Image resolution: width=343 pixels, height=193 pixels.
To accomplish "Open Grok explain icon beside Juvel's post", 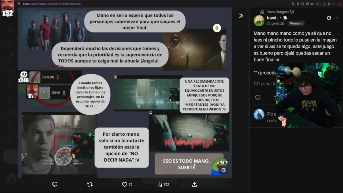I will pyautogui.click(x=329, y=18).
